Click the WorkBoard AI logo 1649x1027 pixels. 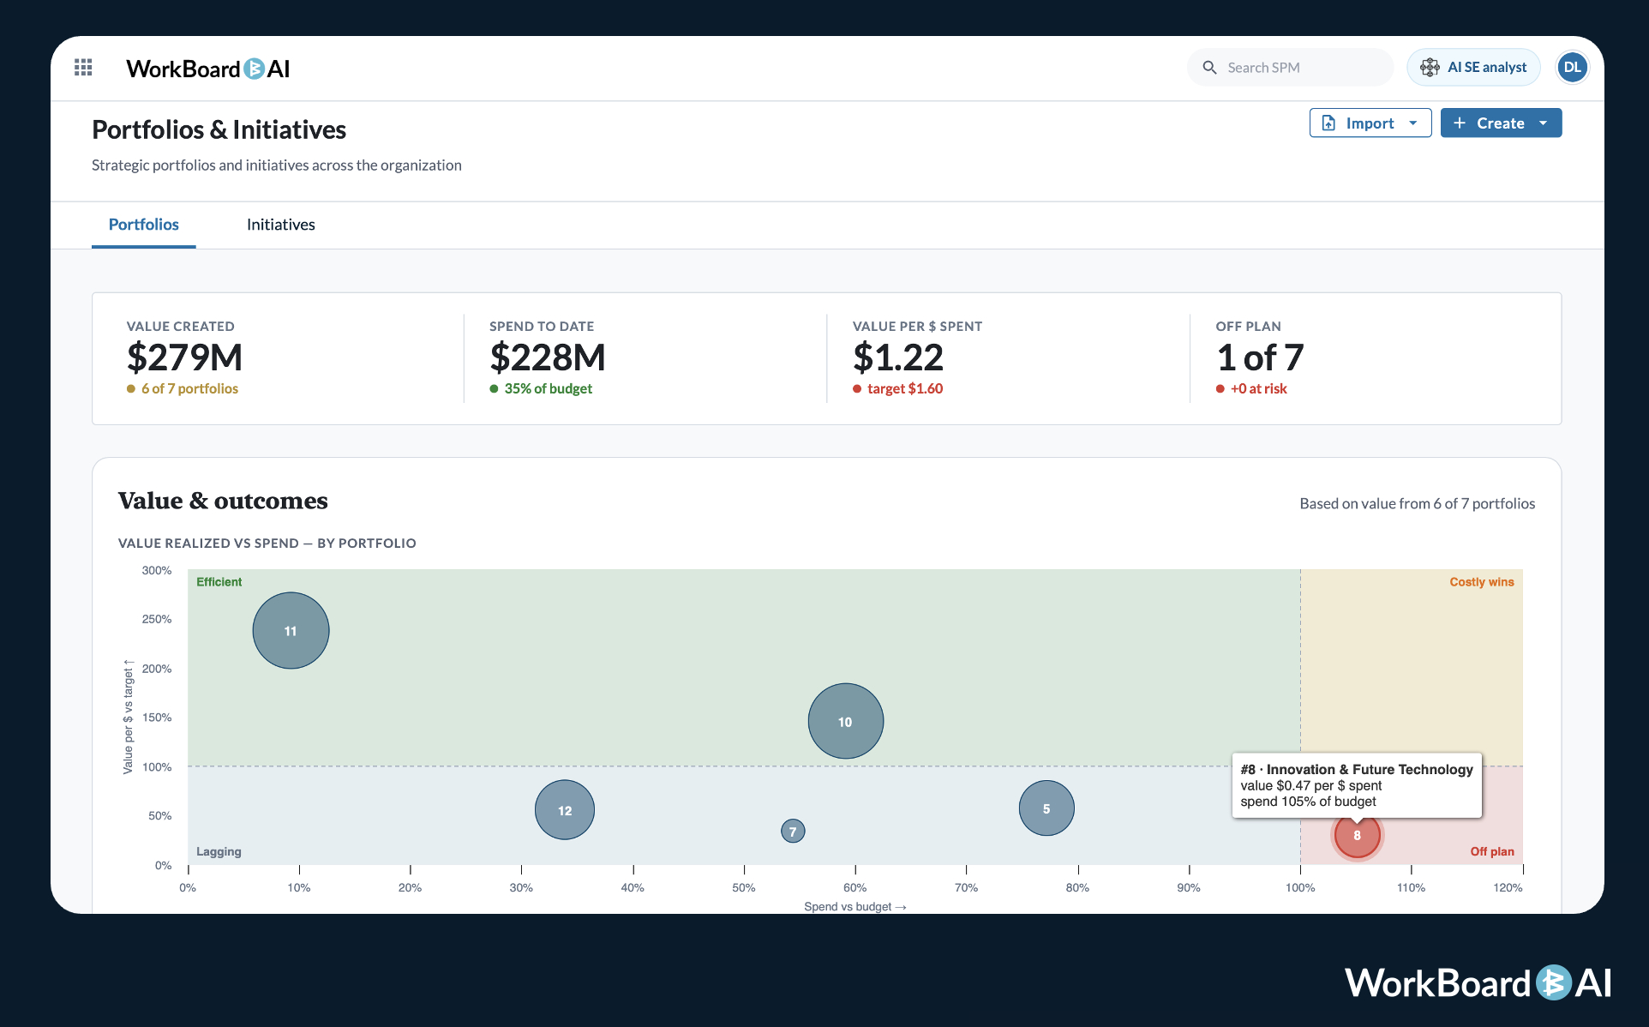tap(208, 69)
